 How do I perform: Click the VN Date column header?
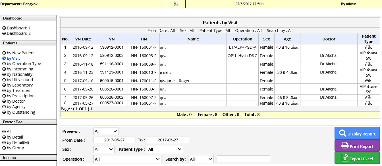tap(83, 39)
